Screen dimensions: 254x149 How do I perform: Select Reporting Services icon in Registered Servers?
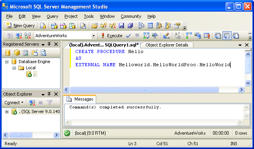point(26,53)
